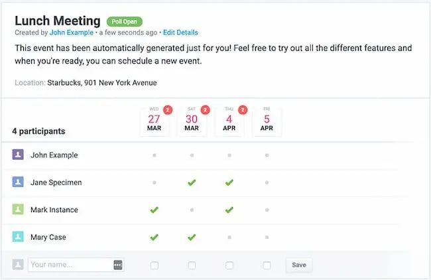Select the Wed 27 Mar date card
The width and height of the screenshot is (431, 280).
[x=154, y=123]
